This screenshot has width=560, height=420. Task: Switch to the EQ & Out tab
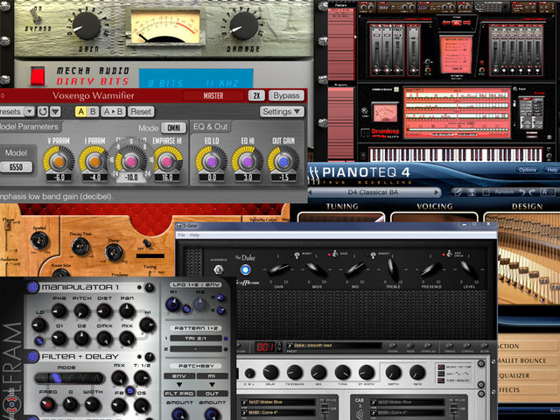click(210, 127)
